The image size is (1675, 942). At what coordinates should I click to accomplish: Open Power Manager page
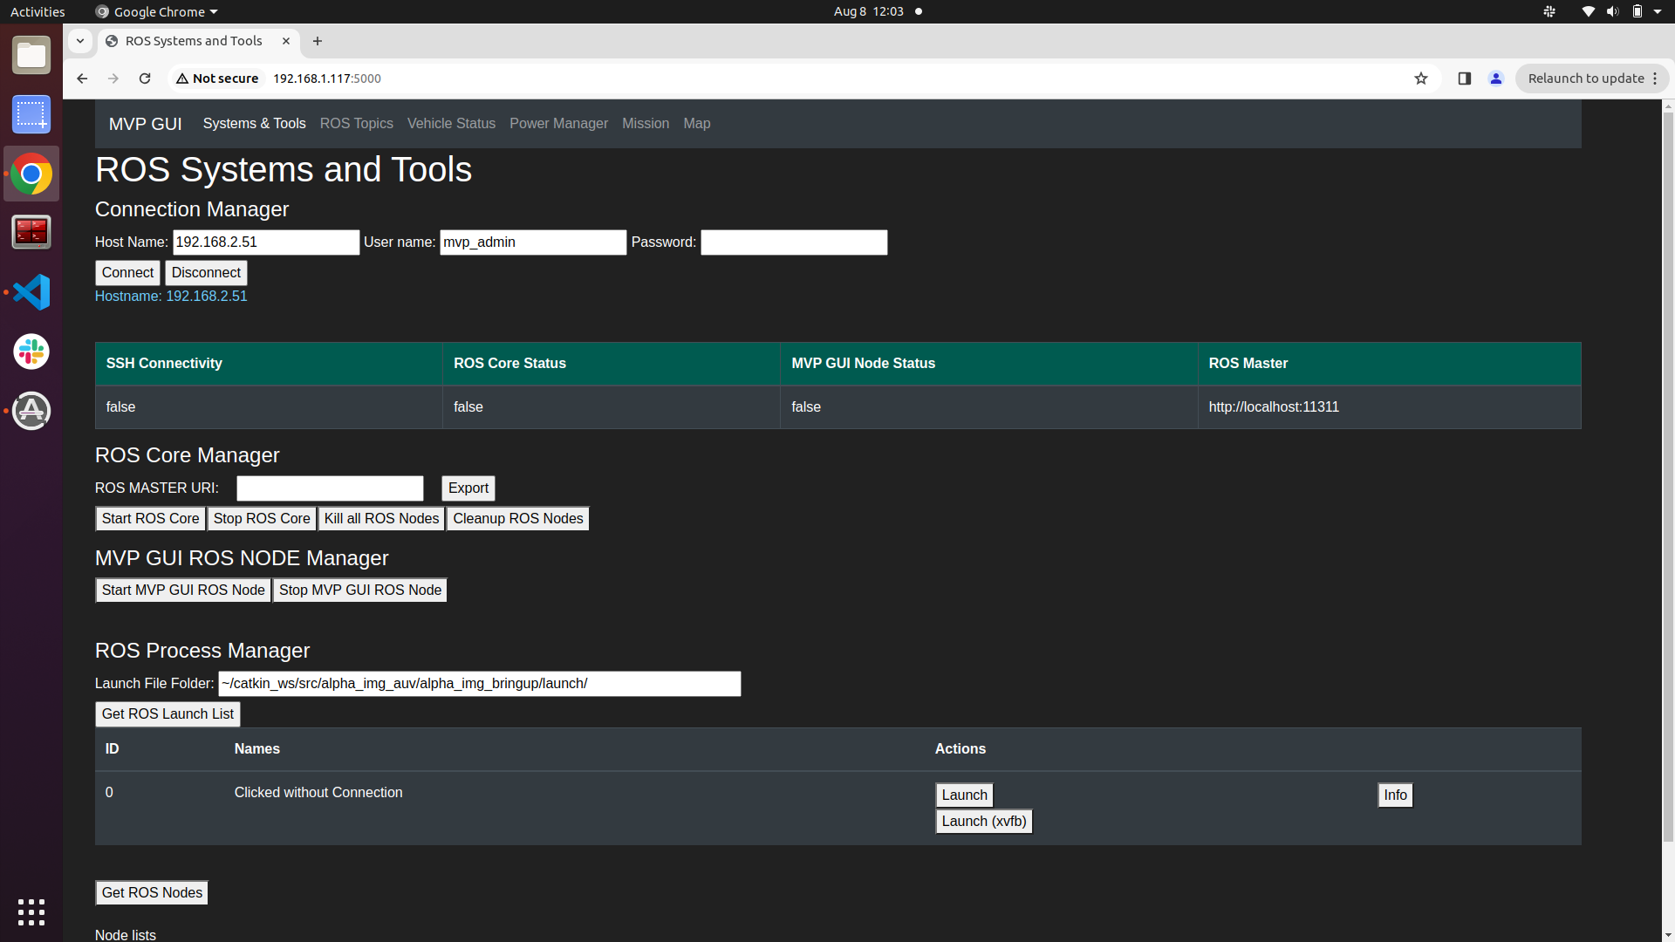tap(558, 124)
